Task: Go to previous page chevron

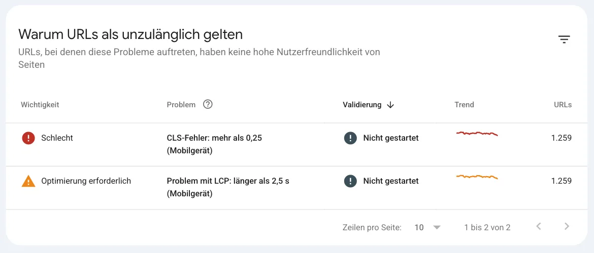Action: pos(539,227)
